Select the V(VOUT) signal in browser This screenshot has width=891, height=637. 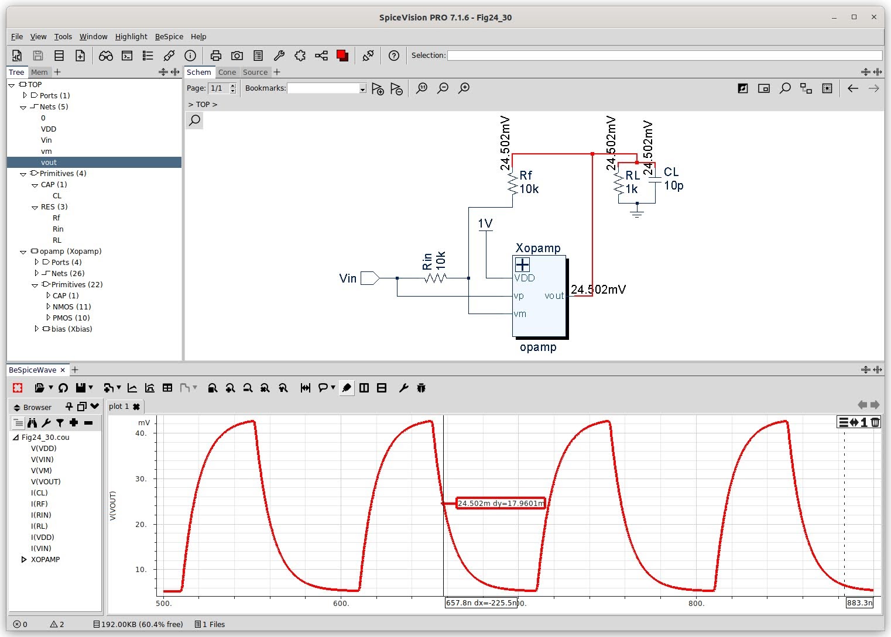(46, 482)
